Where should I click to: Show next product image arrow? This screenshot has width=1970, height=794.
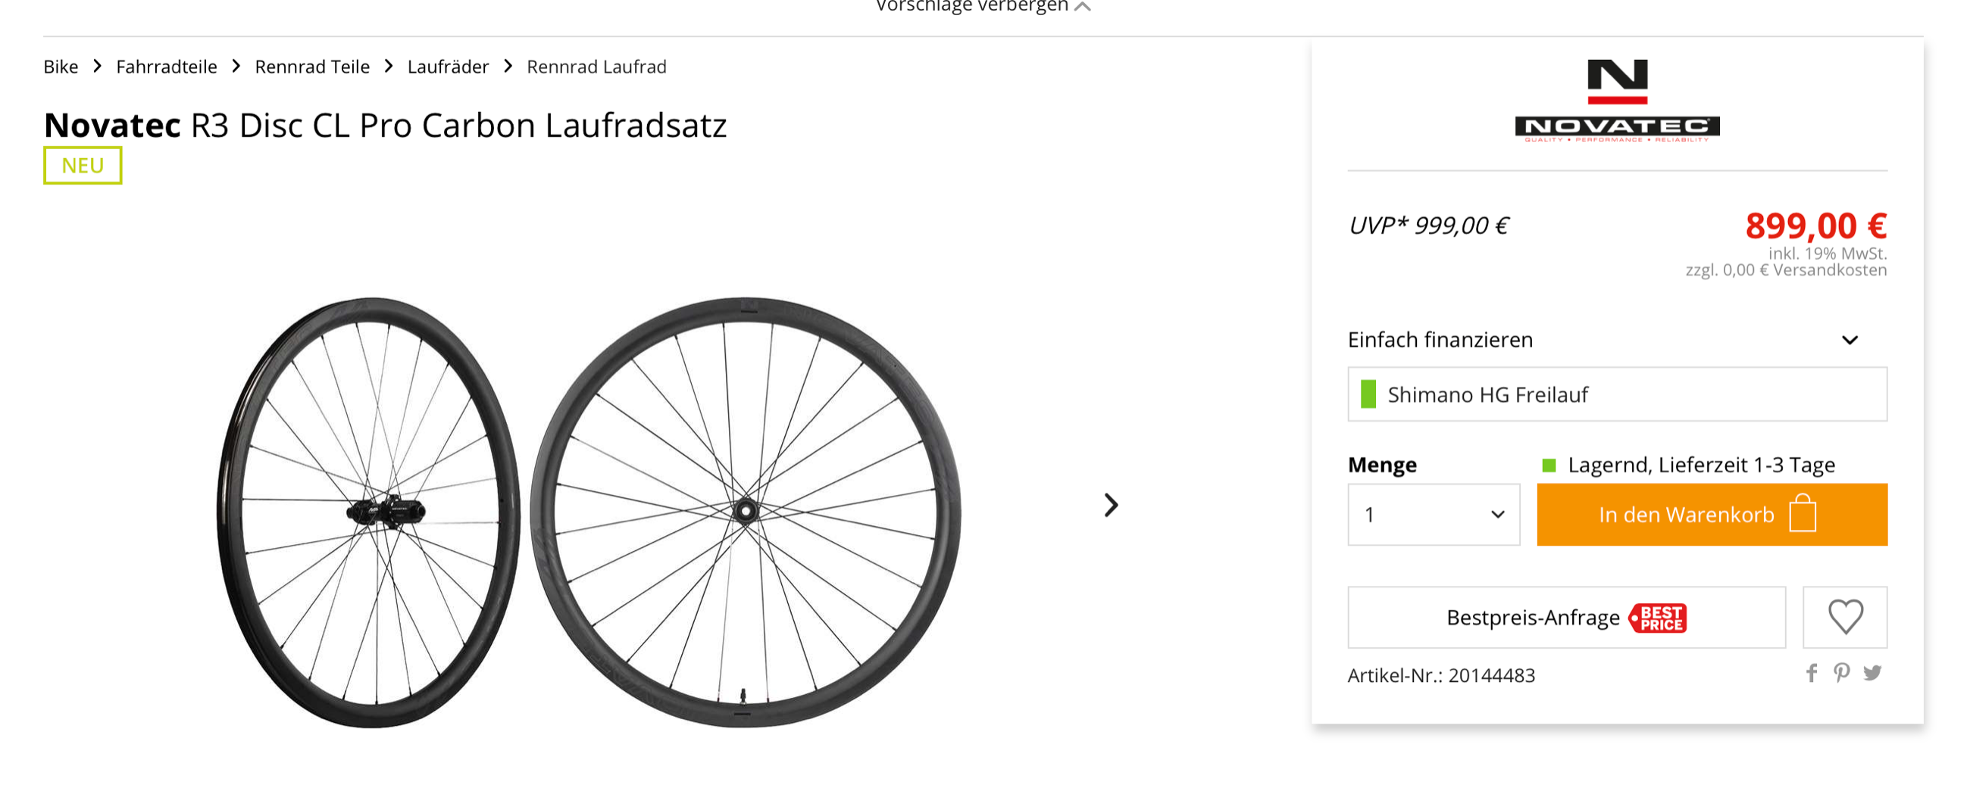(x=1112, y=504)
